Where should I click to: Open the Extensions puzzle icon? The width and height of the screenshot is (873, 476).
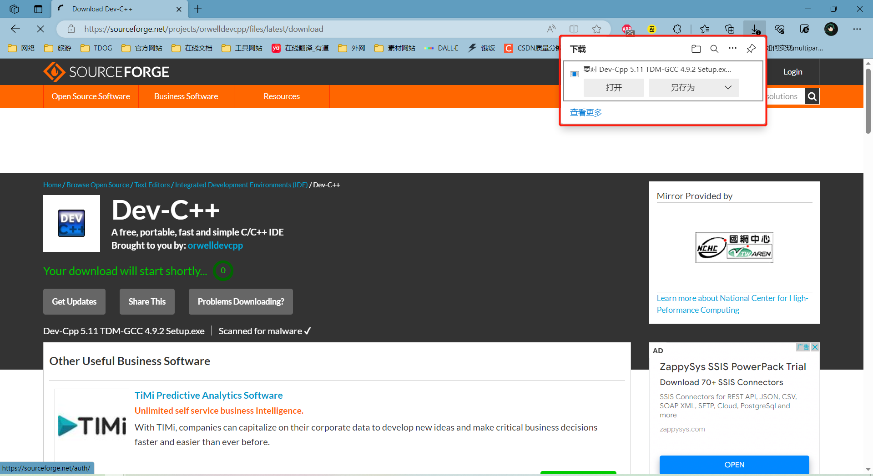[677, 29]
